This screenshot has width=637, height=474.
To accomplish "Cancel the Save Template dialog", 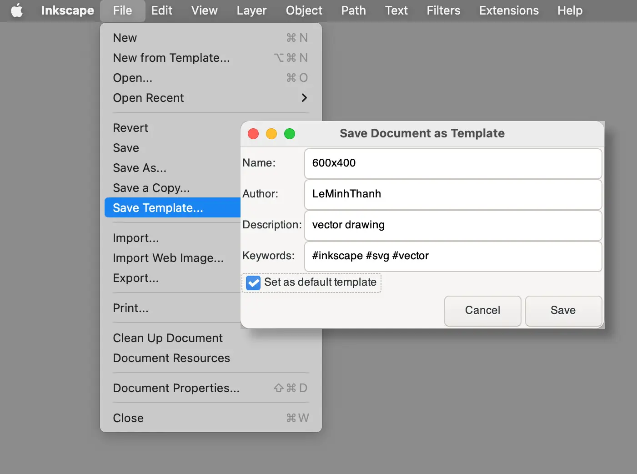I will tap(482, 311).
